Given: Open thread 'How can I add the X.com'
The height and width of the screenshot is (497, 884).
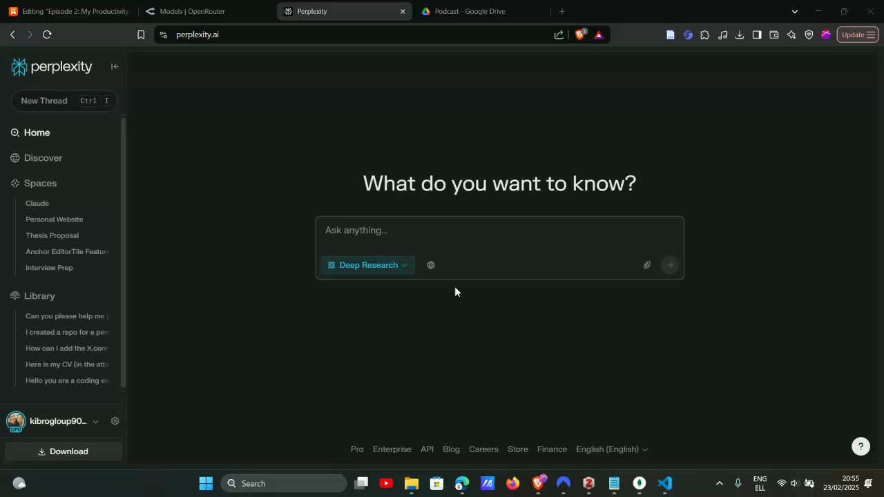Looking at the screenshot, I should click(68, 348).
